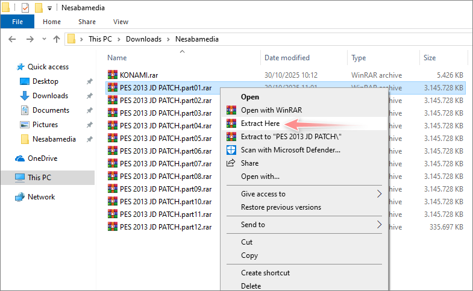Open the Recent locations dropdown arrow

(45, 39)
